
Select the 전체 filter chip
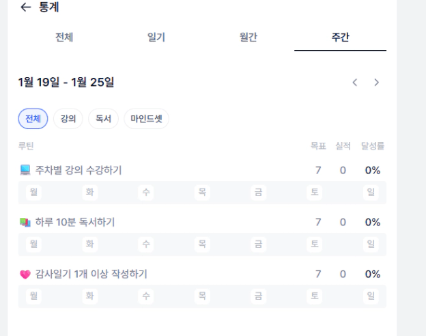[33, 119]
